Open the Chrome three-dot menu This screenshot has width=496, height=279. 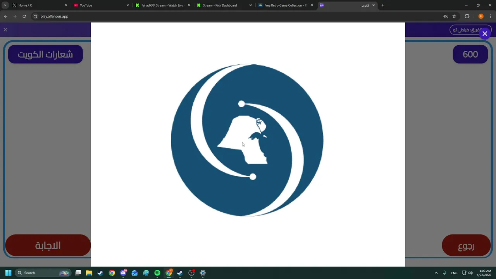tap(491, 16)
